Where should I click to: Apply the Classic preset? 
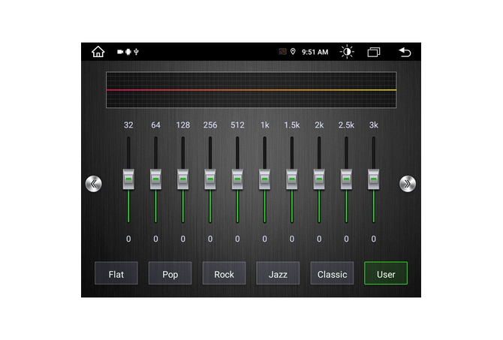click(x=332, y=274)
